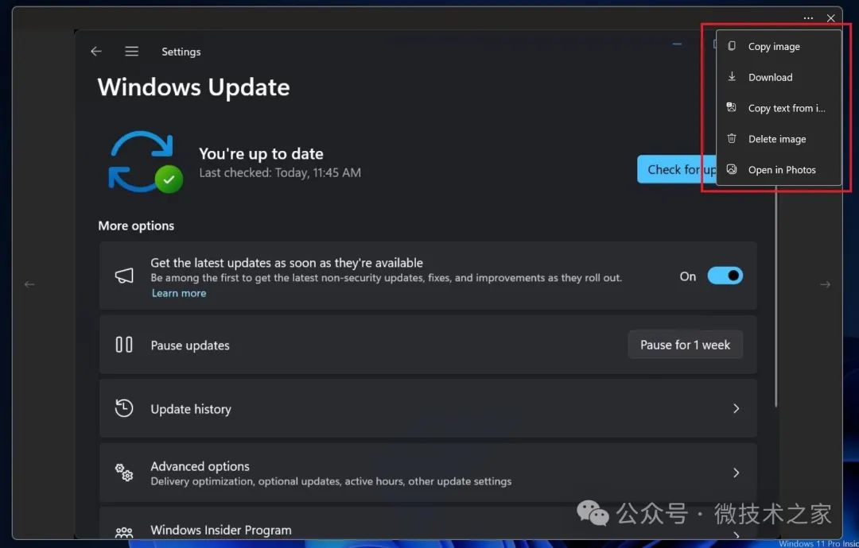Go to next image with right arrow
The width and height of the screenshot is (859, 548).
825,284
